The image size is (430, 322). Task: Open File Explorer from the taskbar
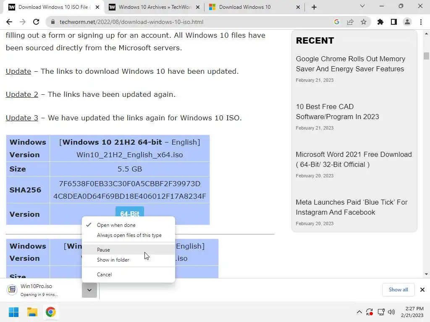pos(32,312)
